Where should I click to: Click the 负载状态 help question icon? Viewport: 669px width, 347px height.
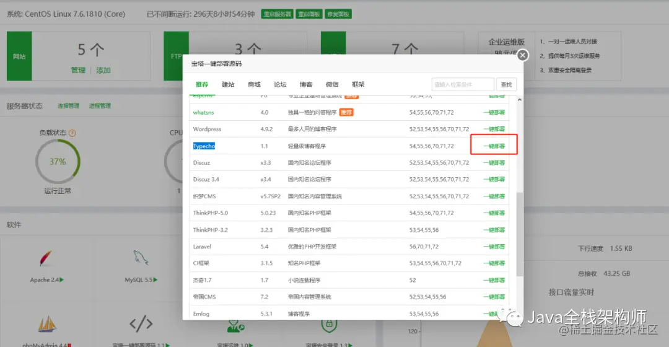click(72, 133)
